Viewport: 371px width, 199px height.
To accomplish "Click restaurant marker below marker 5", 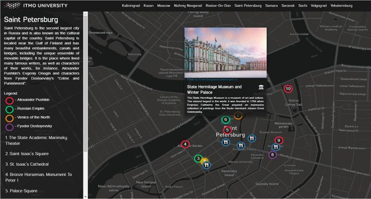I will [226, 142].
